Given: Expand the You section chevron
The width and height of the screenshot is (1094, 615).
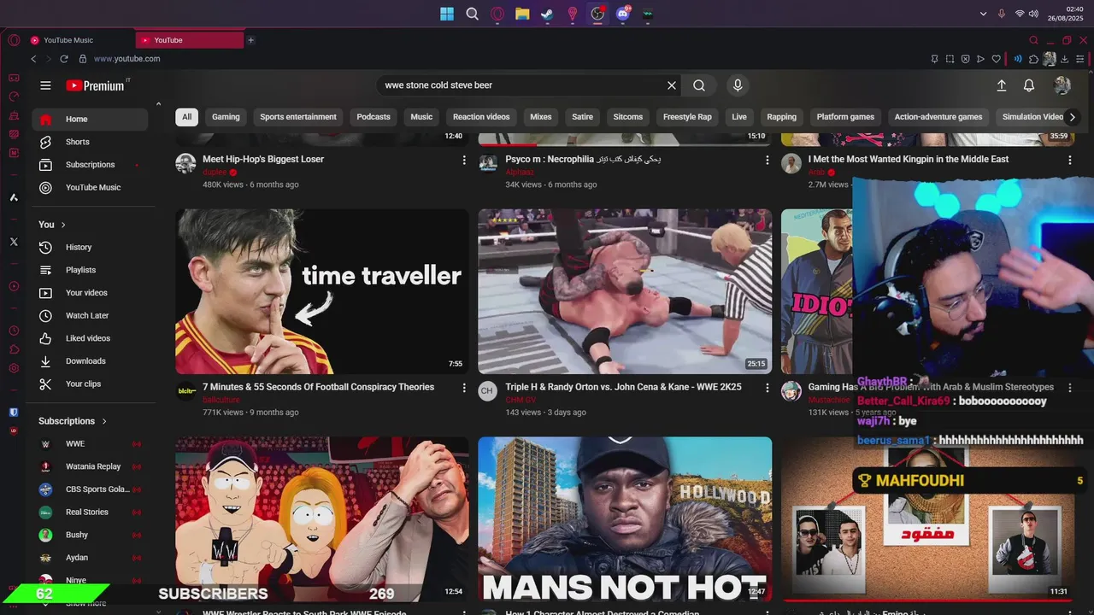Looking at the screenshot, I should point(63,225).
